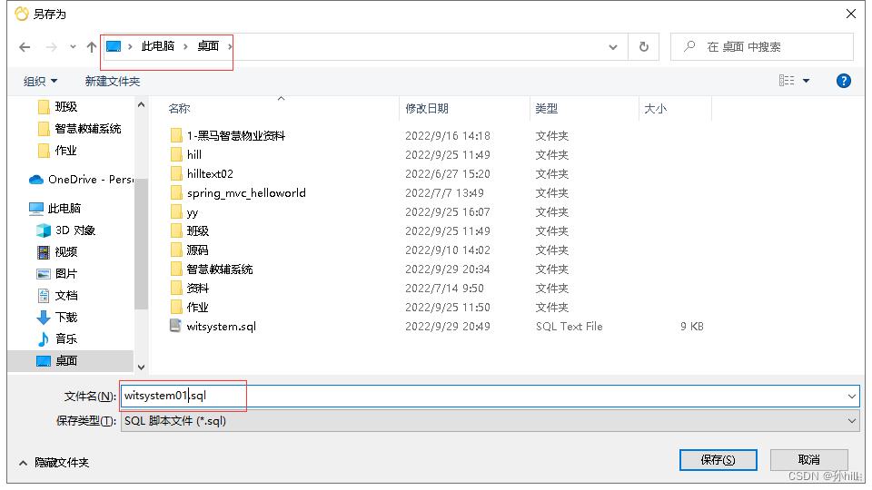Viewport: 872px width, 490px height.
Task: Open 视频 in the sidebar
Action: (x=57, y=251)
